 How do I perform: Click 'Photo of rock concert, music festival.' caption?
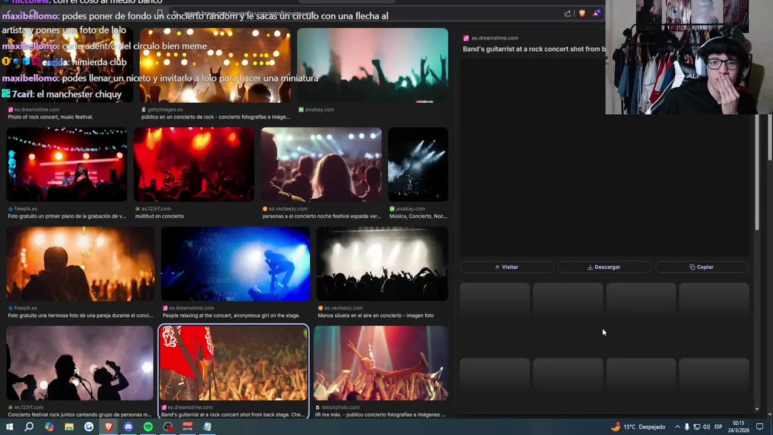tap(51, 117)
